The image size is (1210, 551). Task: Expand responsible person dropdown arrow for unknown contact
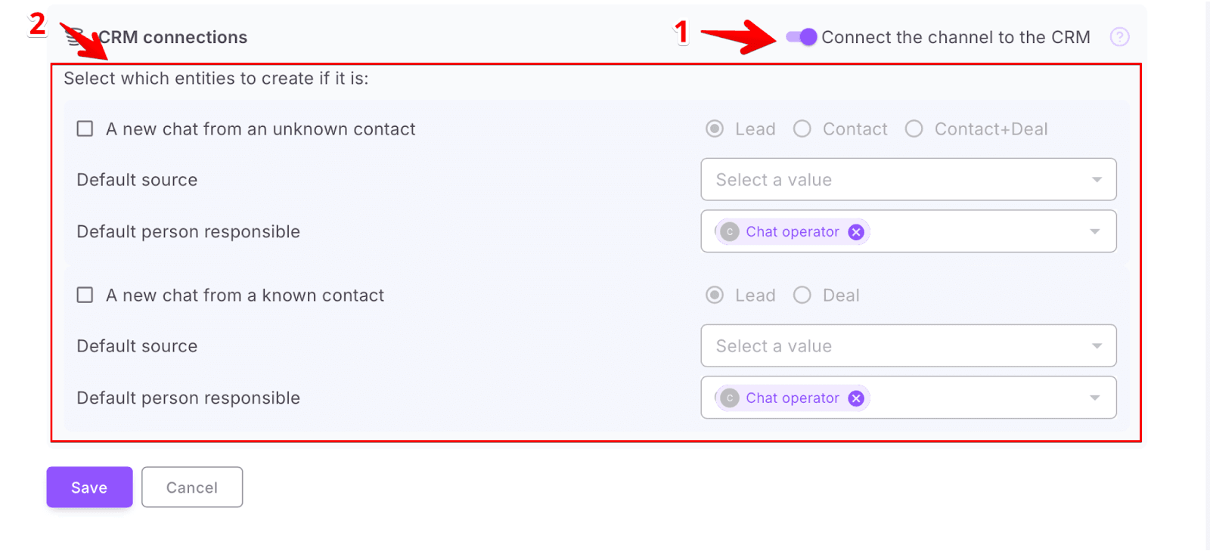pyautogui.click(x=1095, y=232)
